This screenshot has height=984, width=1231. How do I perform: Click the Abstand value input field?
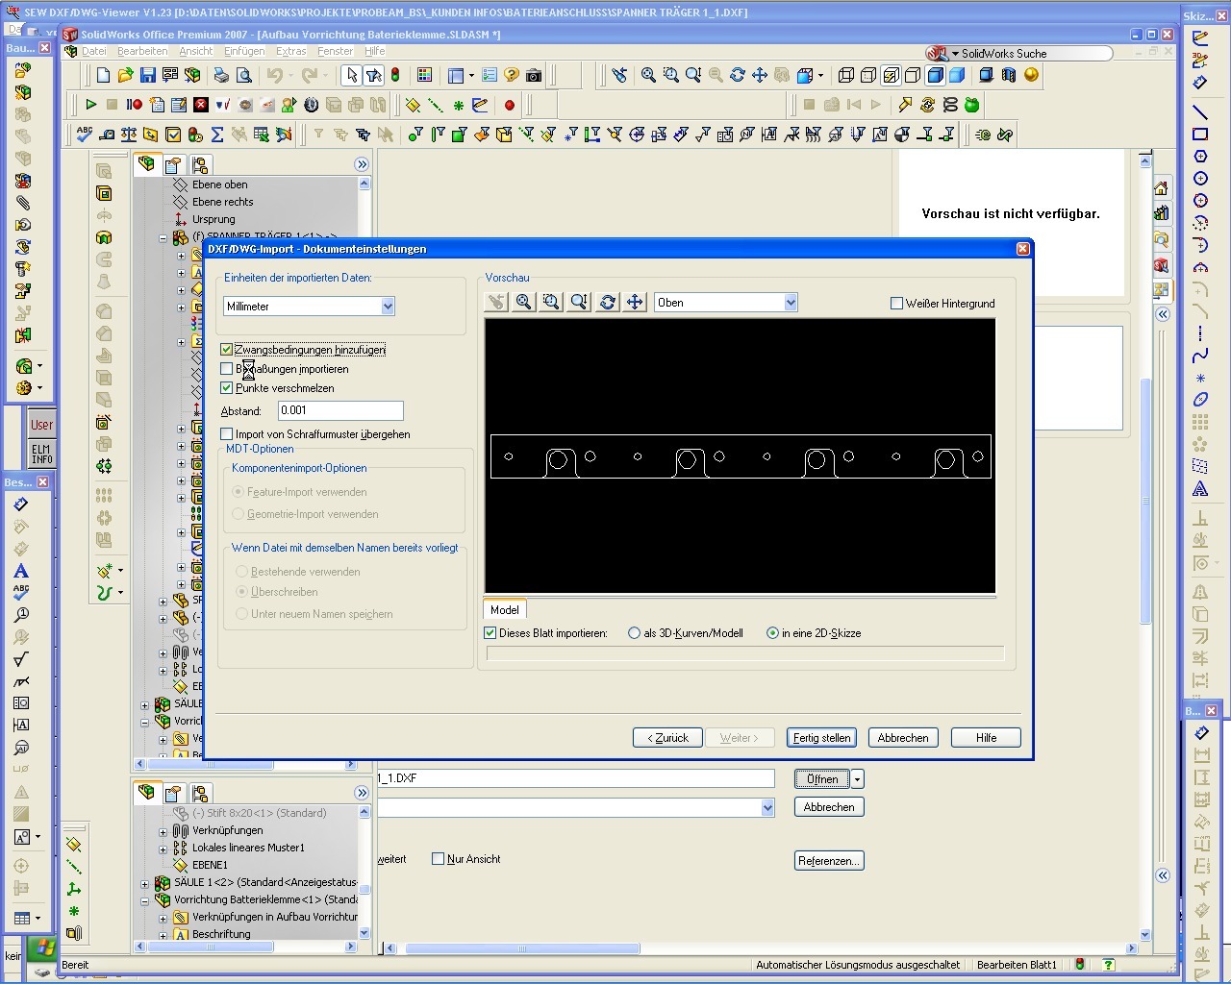click(x=340, y=410)
